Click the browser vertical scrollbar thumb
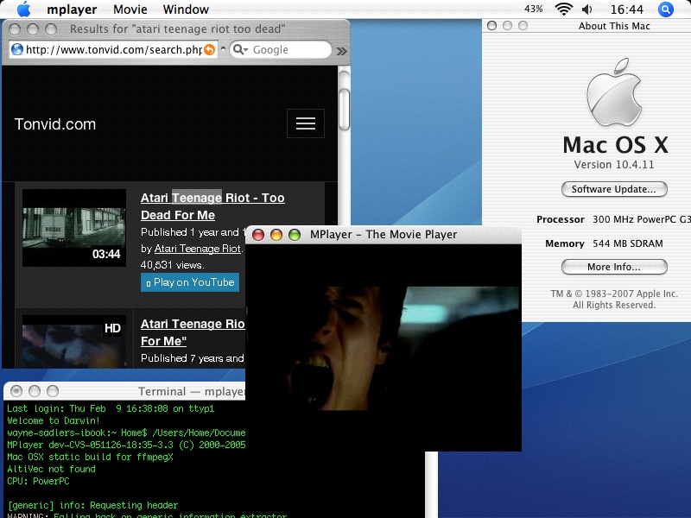 (344, 110)
